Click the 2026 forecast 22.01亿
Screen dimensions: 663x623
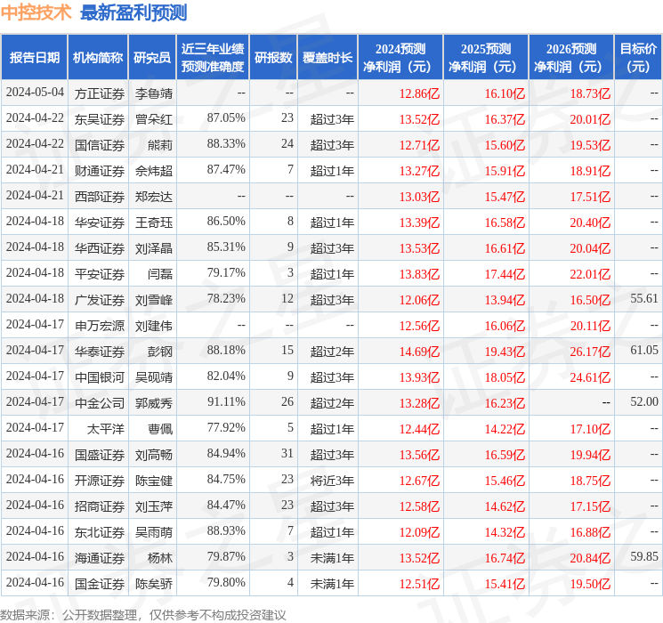click(590, 274)
